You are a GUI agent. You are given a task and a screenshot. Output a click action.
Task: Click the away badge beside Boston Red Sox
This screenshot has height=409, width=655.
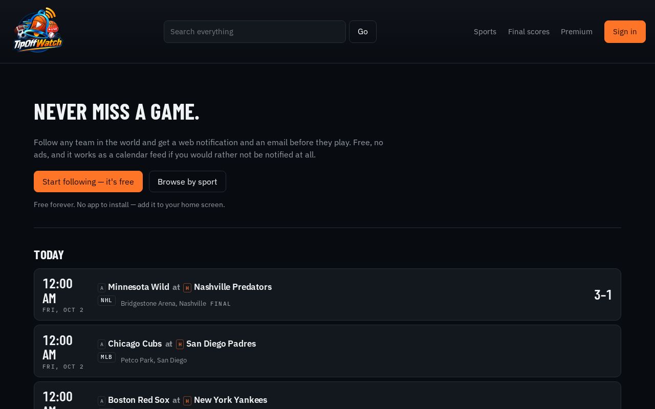(x=101, y=401)
